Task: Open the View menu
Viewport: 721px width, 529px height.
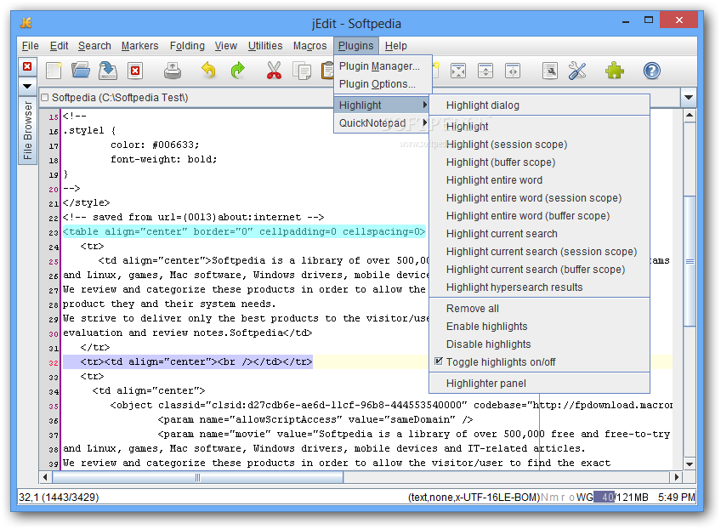Action: point(226,46)
